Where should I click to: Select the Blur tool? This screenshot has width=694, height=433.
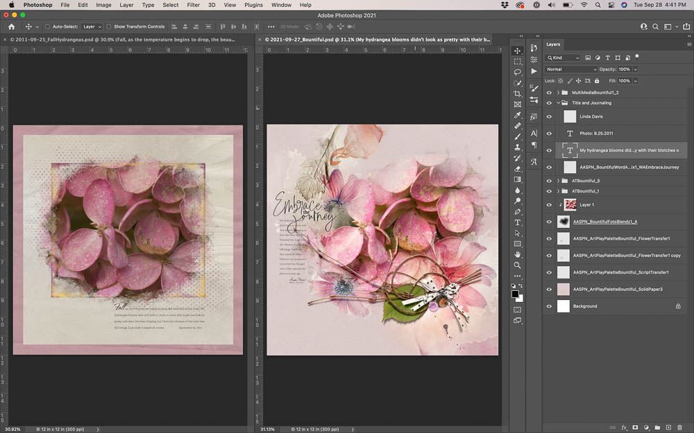[x=517, y=190]
